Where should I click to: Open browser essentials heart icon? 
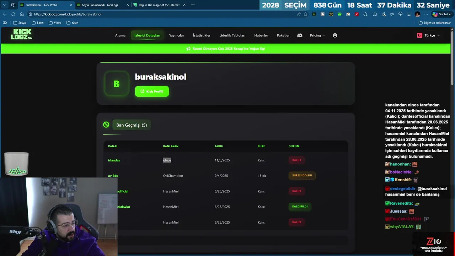coord(400,14)
